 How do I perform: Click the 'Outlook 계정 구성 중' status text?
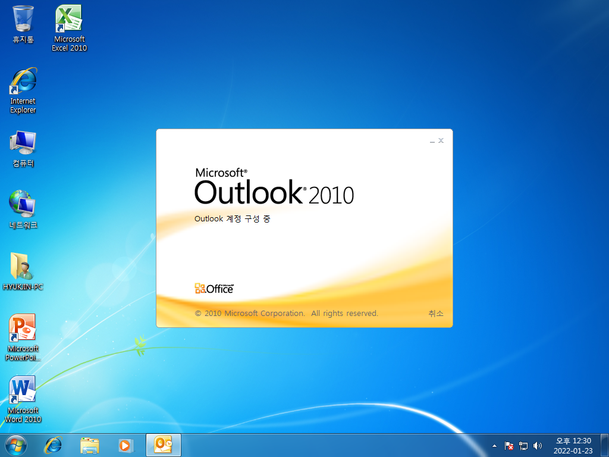tap(233, 219)
